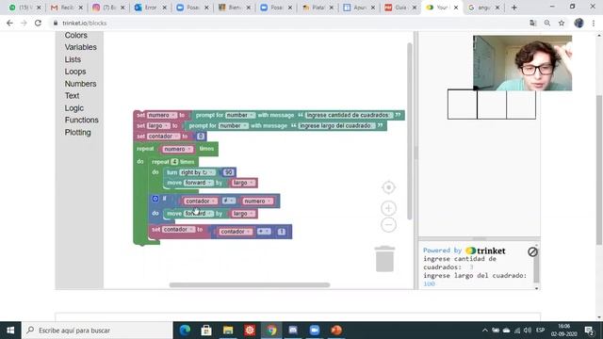Reload the trinket page
The image size is (603, 339).
[38, 23]
